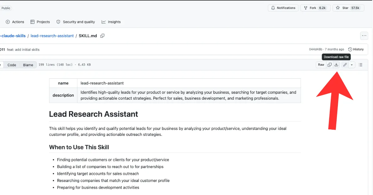Click 'Preparing for business development activities' bullet

pos(98,188)
